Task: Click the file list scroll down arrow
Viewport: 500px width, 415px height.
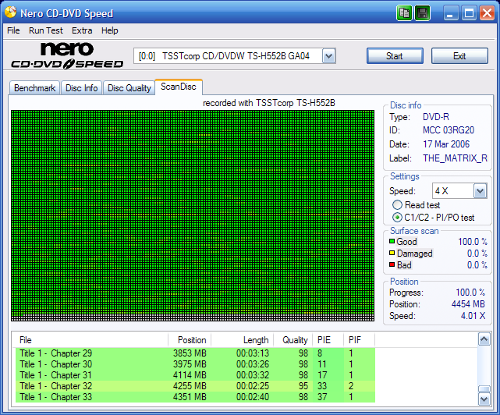Action: point(484,399)
